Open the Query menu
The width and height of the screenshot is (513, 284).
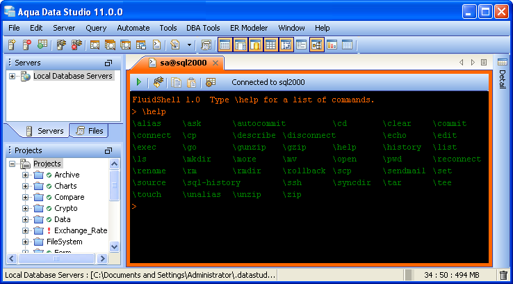[96, 28]
